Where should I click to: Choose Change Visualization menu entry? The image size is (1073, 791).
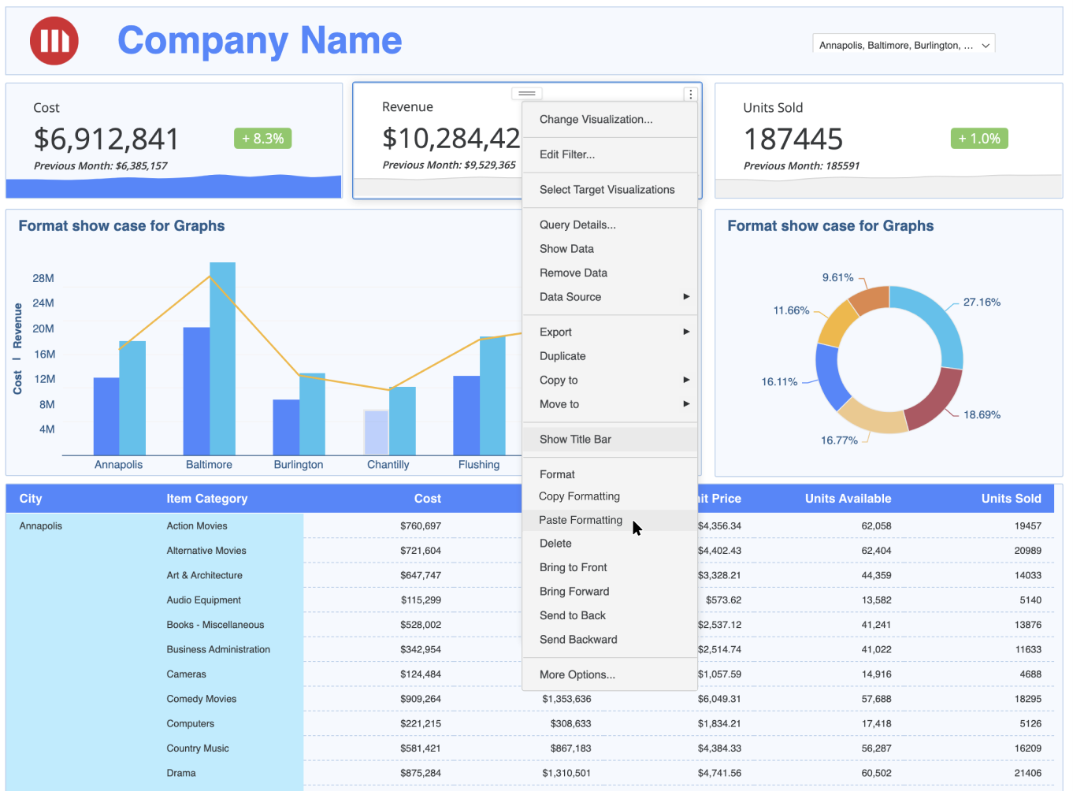coord(596,120)
